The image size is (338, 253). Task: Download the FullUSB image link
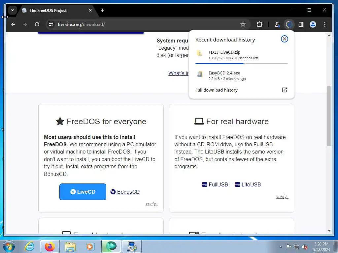(215, 184)
